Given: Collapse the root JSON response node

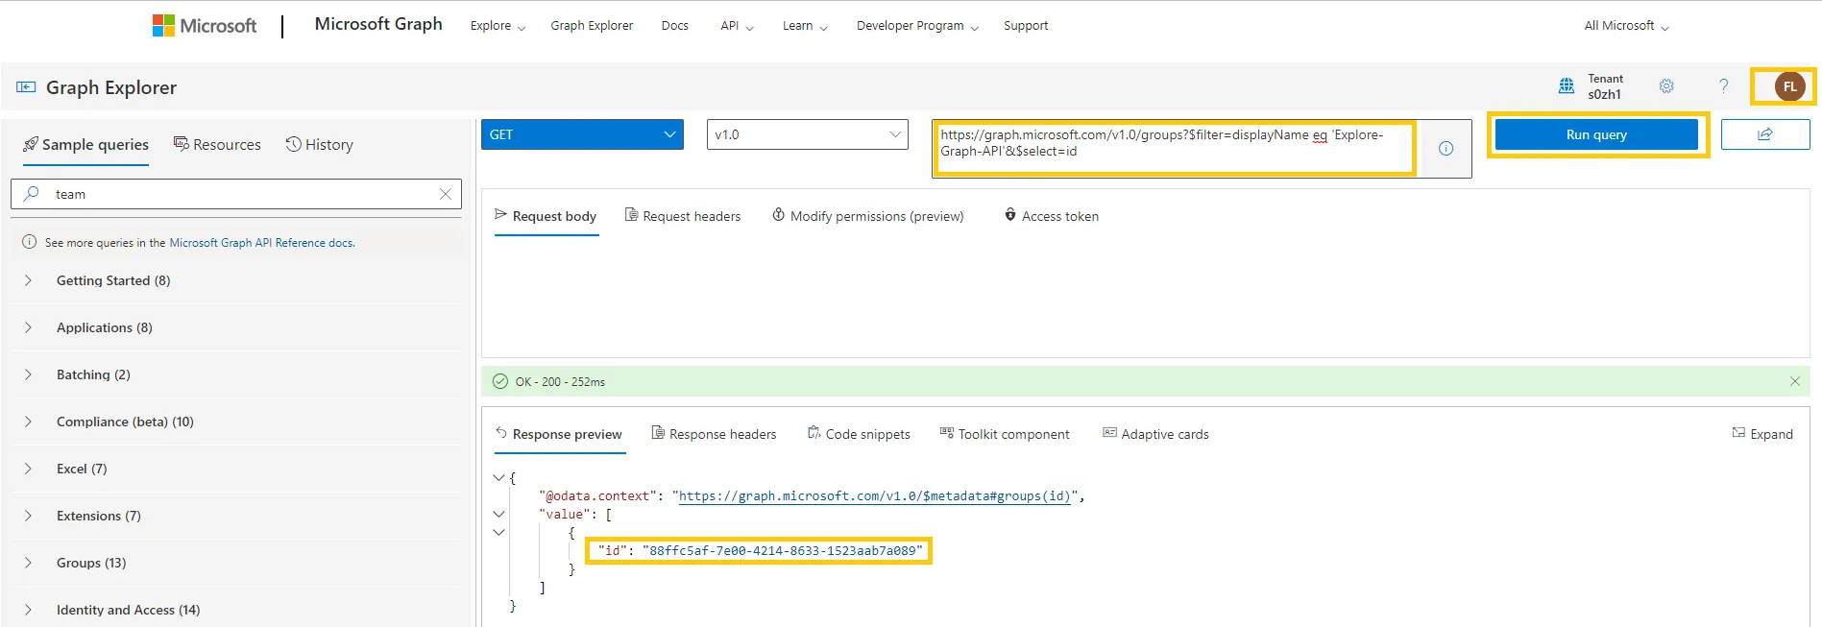Looking at the screenshot, I should 498,477.
